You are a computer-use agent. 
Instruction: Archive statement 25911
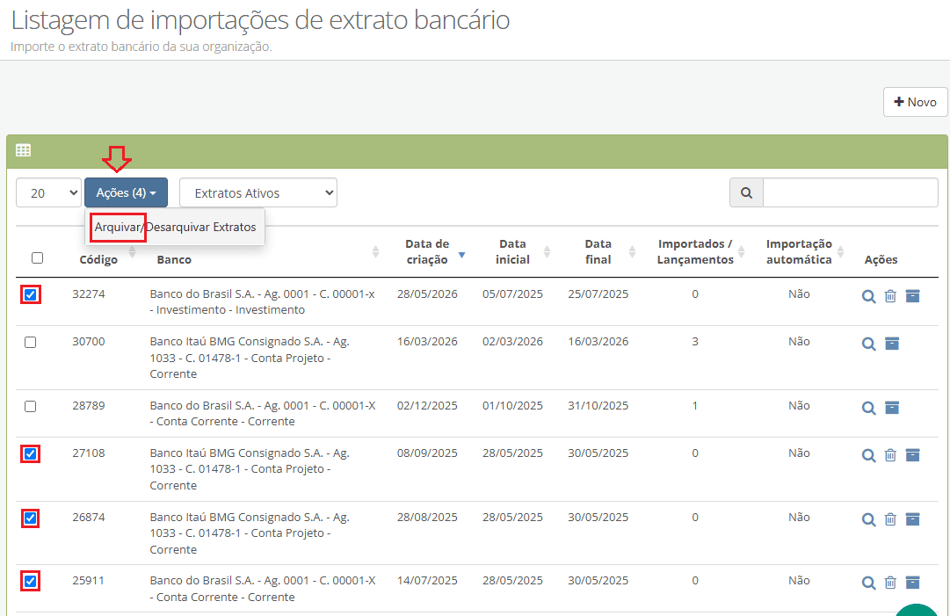coord(912,582)
